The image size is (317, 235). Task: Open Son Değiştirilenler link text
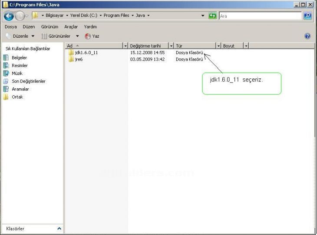[29, 81]
